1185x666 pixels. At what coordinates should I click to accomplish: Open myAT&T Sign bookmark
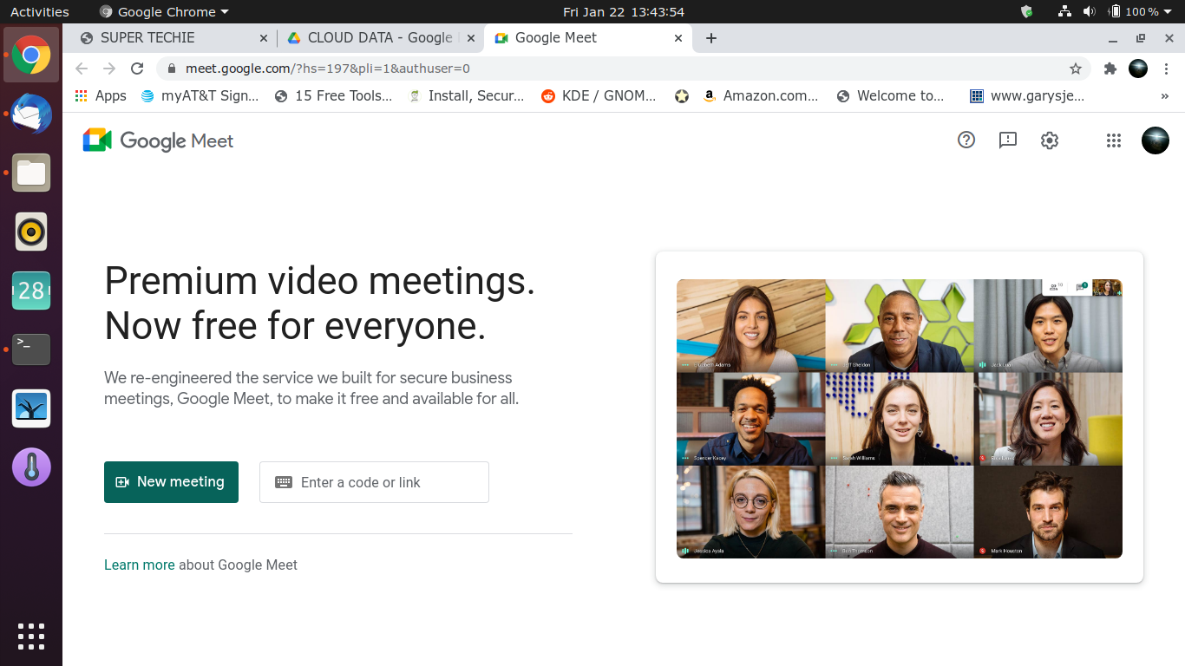pos(200,96)
